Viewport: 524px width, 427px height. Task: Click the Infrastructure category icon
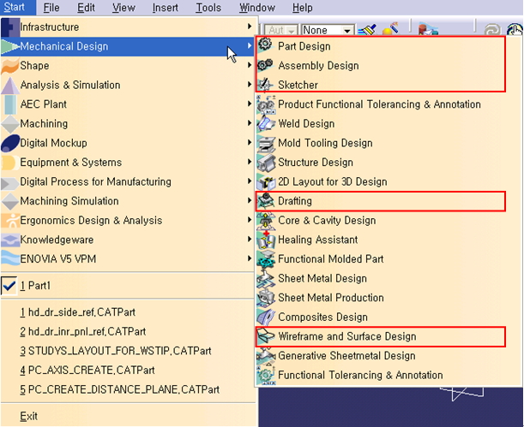tap(10, 27)
